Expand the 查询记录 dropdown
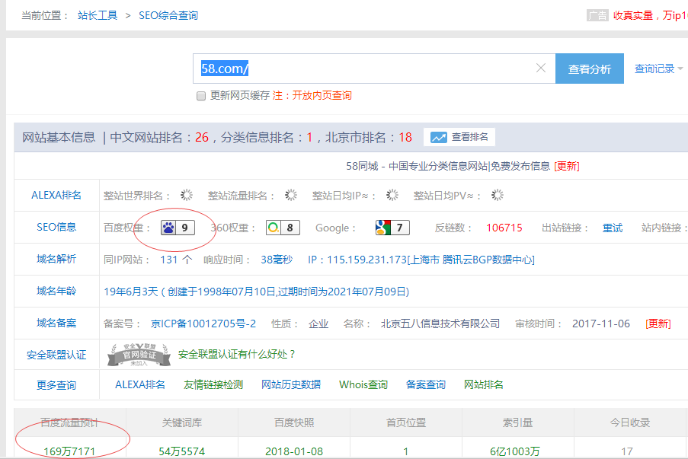Image resolution: width=688 pixels, height=459 pixels. (x=658, y=69)
